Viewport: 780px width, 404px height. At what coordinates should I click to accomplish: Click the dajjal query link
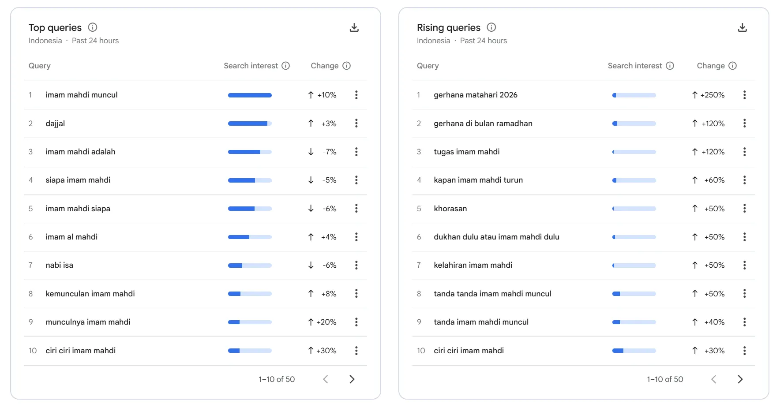(x=55, y=123)
